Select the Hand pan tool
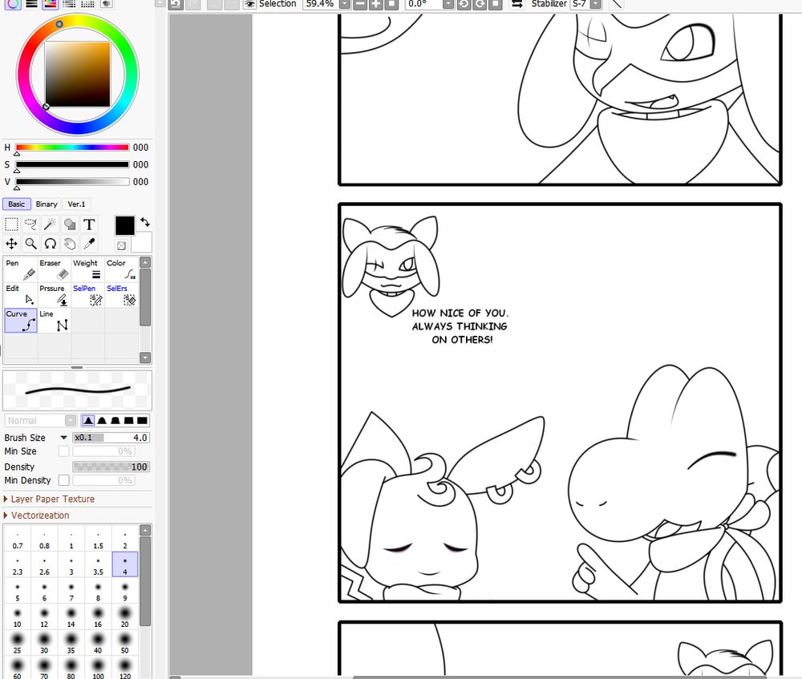The image size is (802, 679). (70, 244)
